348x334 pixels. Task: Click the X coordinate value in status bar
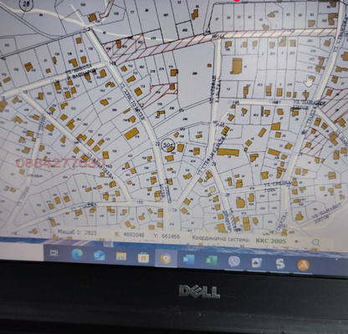[134, 235]
